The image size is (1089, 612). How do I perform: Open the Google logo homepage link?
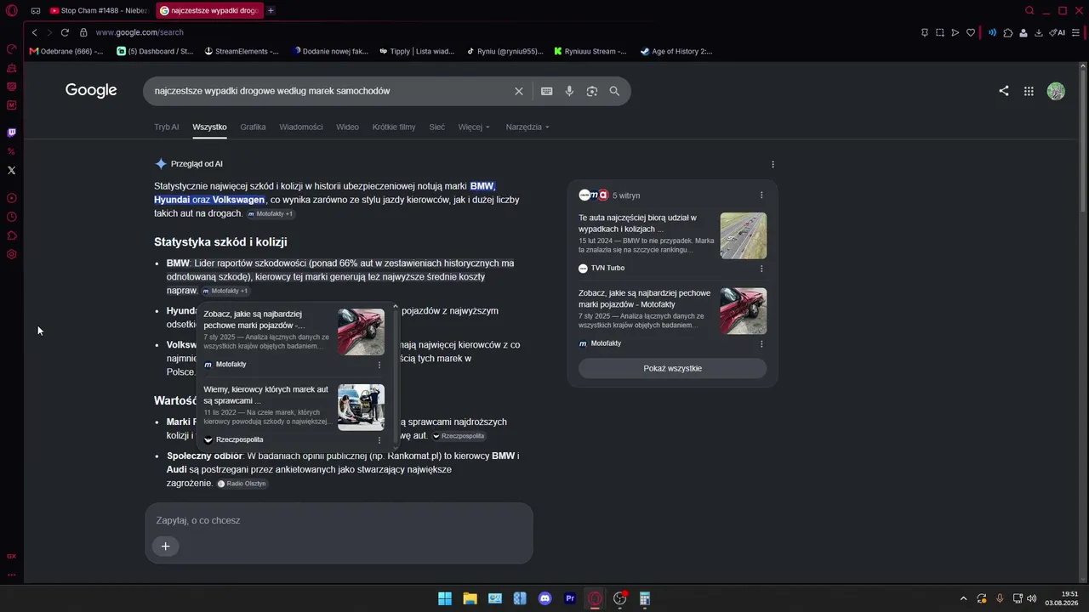tap(91, 91)
